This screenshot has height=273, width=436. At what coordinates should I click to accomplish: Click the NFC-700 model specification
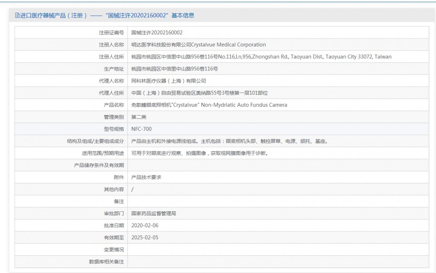point(141,129)
